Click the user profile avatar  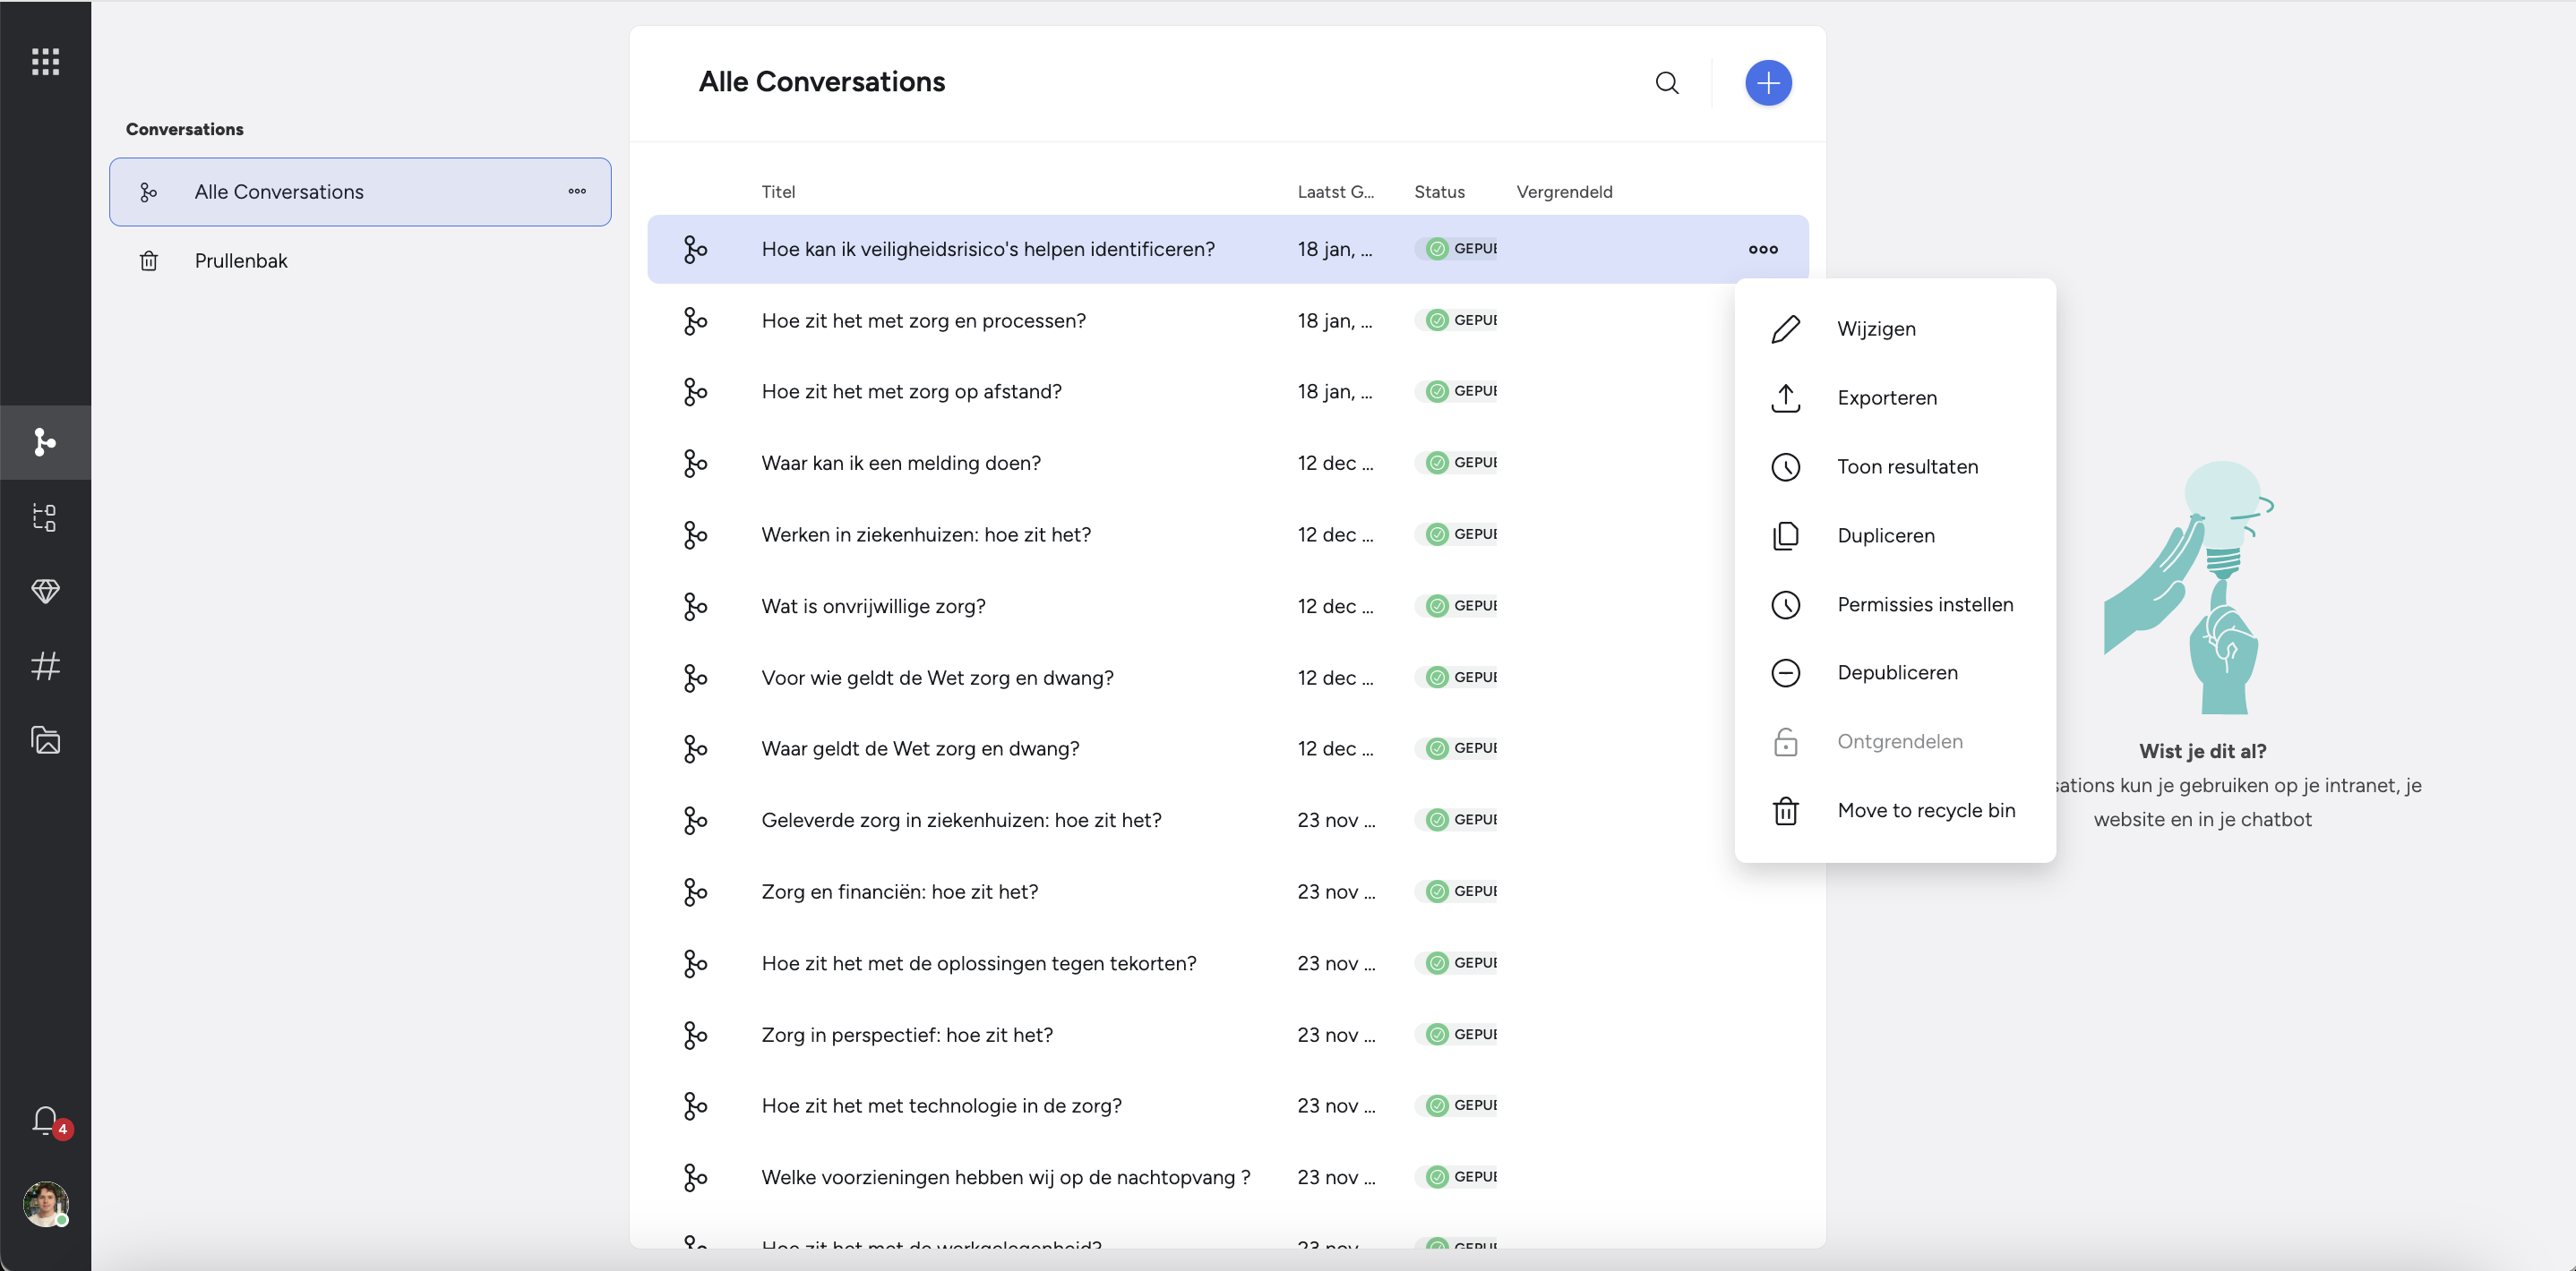[x=45, y=1203]
